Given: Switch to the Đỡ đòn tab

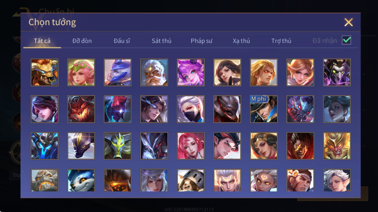Looking at the screenshot, I should point(82,41).
